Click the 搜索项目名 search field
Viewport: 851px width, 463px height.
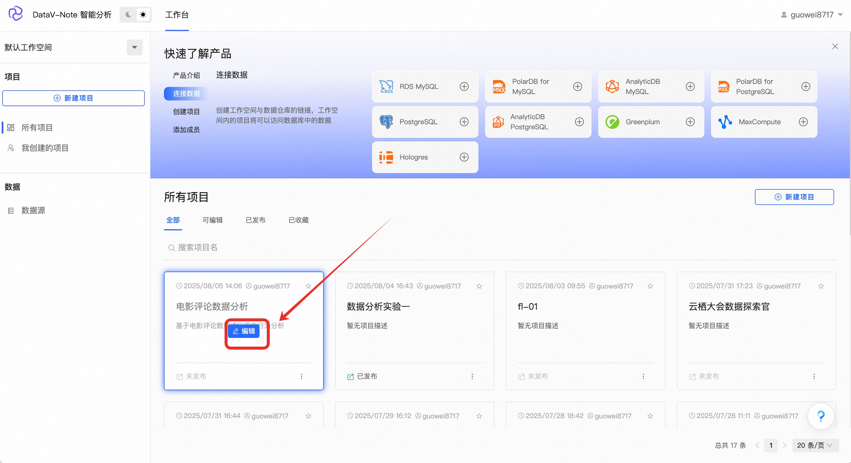click(x=198, y=247)
